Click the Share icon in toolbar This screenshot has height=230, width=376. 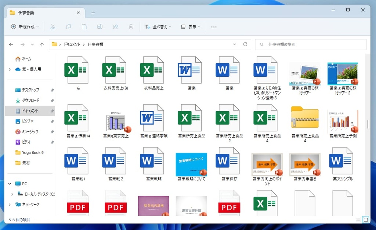[x=115, y=27]
